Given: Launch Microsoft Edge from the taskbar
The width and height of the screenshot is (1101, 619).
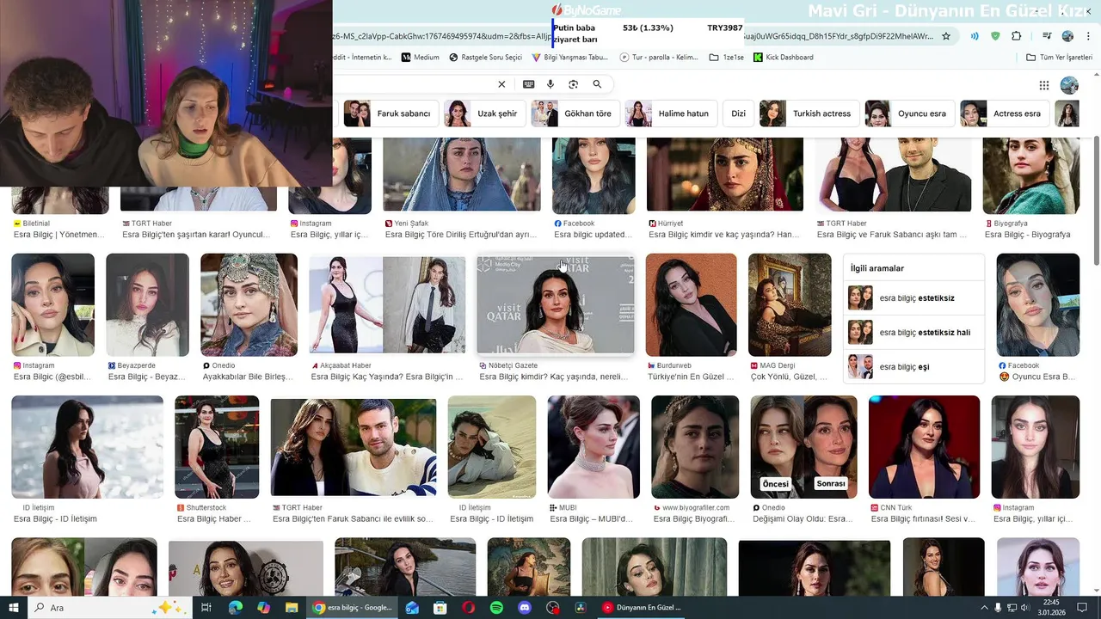Looking at the screenshot, I should coord(236,608).
